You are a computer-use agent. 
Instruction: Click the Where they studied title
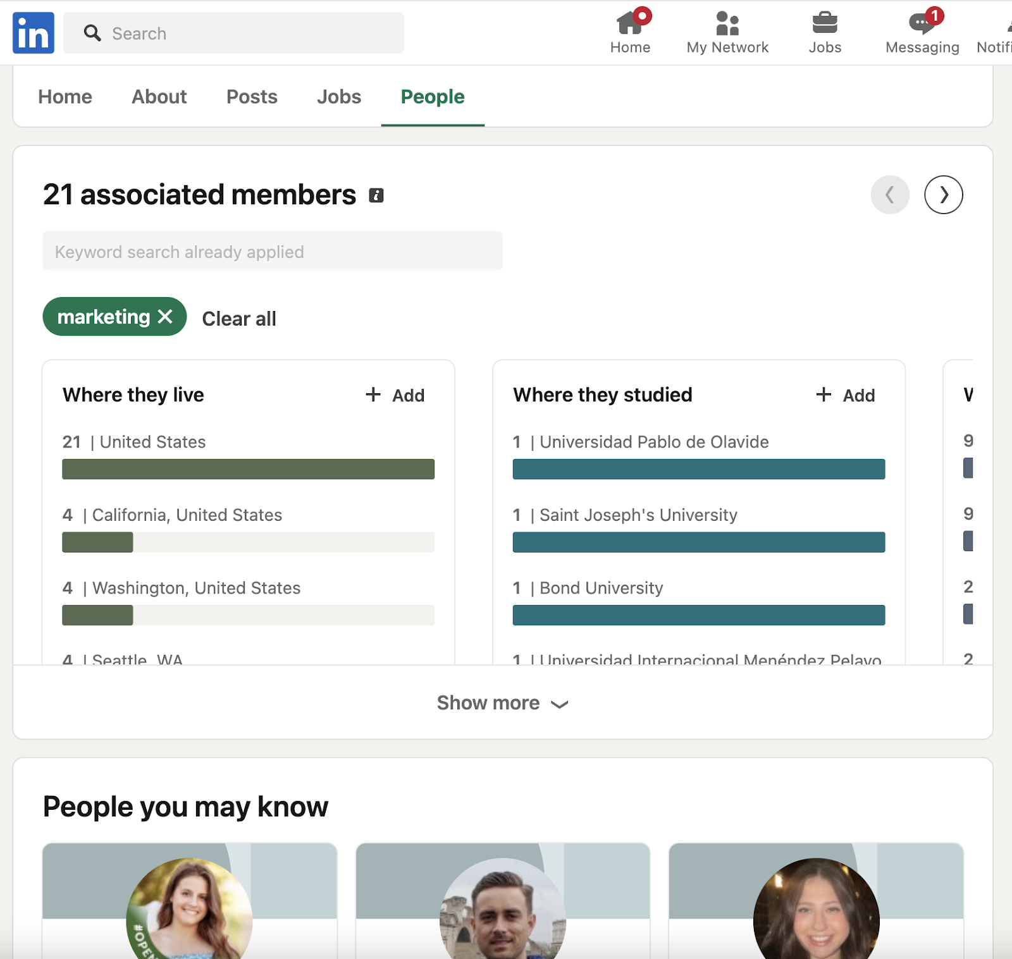pyautogui.click(x=603, y=395)
